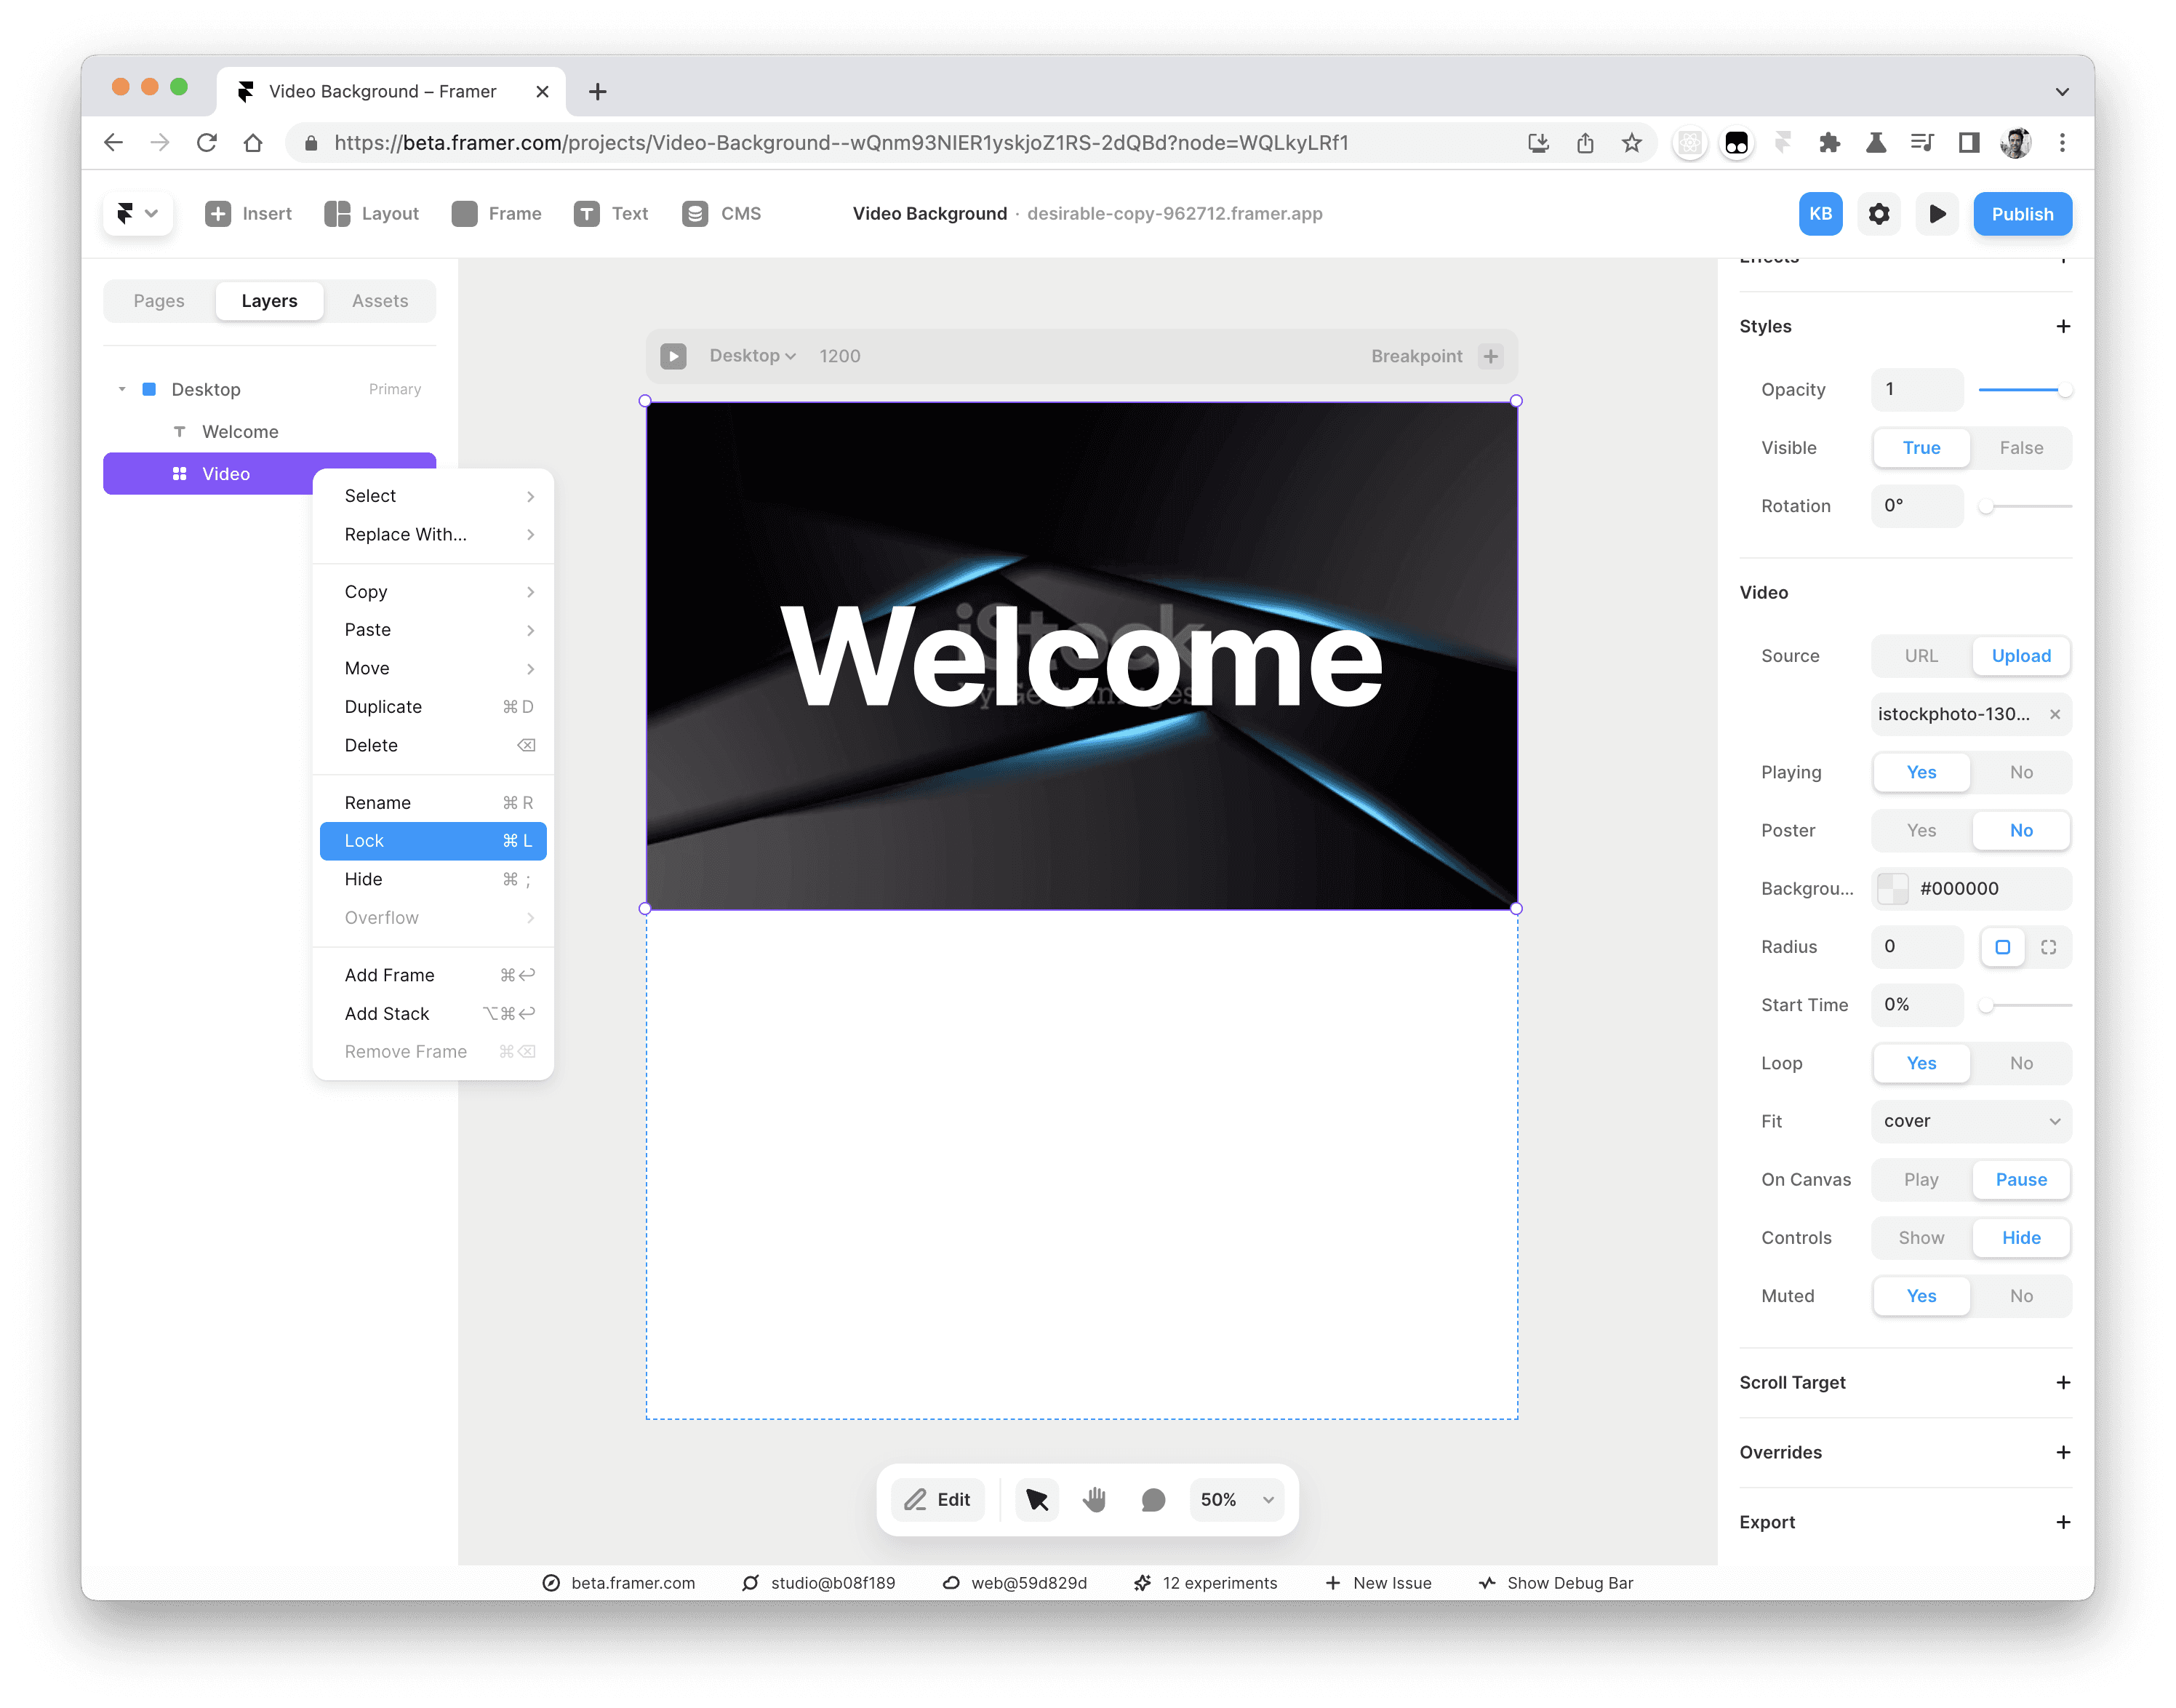
Task: Switch to the Assets tab
Action: coord(380,301)
